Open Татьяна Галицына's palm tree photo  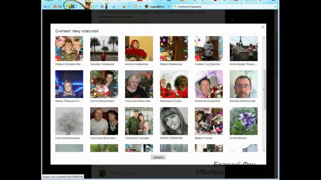(104, 48)
